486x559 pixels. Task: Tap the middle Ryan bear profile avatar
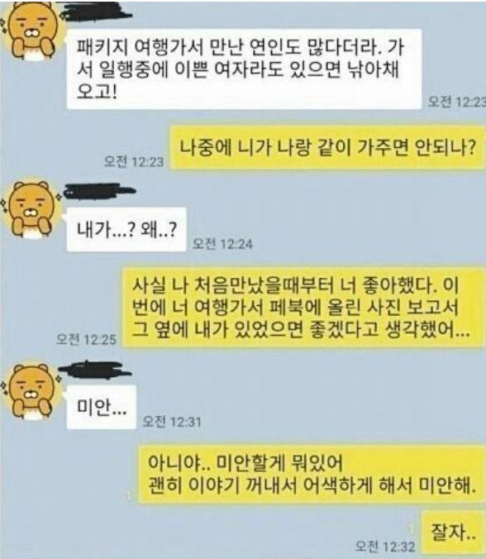pyautogui.click(x=31, y=208)
